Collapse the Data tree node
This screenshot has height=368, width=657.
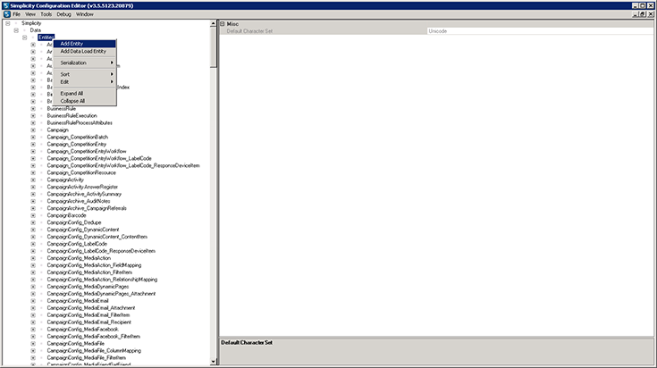[16, 30]
